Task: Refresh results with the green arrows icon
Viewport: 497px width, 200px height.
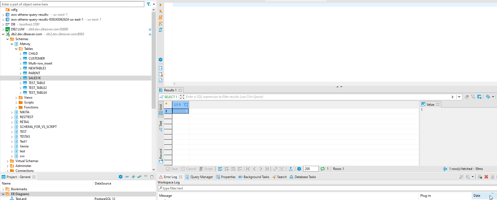Action: 323,169
